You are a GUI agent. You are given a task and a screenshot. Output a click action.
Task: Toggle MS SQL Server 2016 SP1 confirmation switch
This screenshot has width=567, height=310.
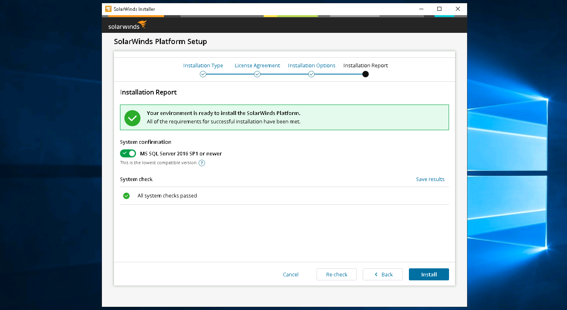(x=128, y=153)
